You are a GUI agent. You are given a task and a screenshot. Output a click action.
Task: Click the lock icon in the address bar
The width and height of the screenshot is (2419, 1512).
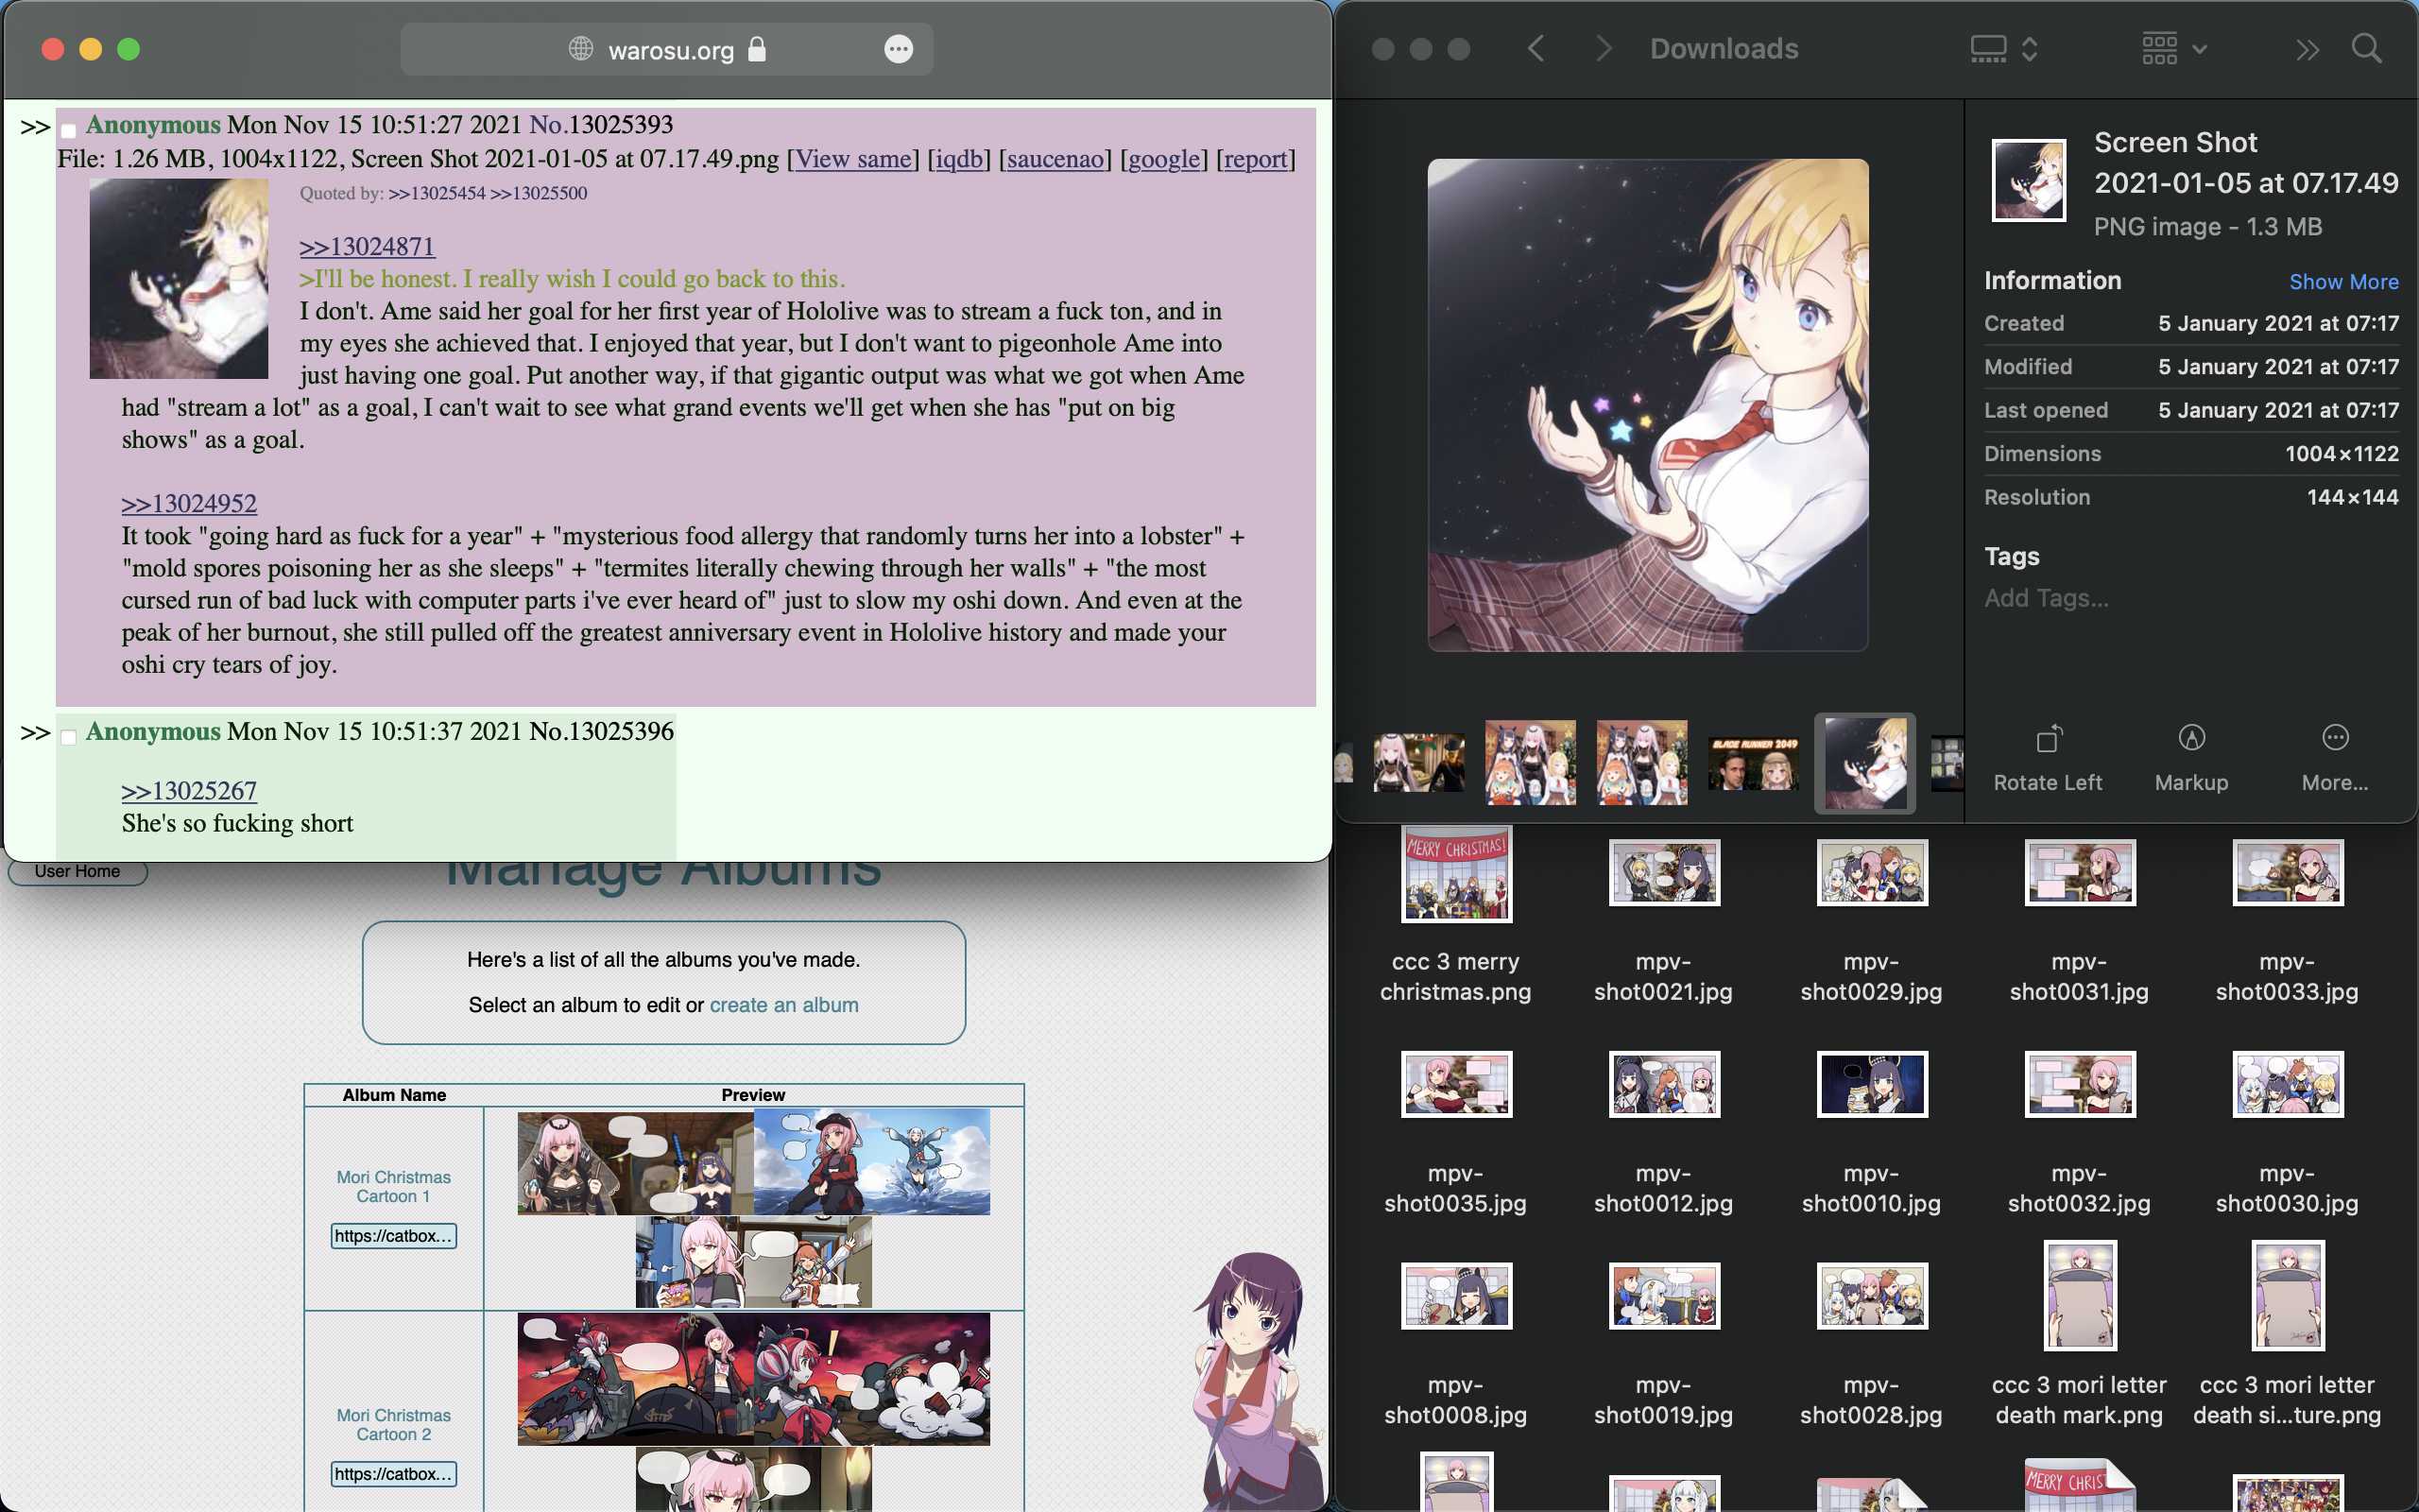pos(757,49)
